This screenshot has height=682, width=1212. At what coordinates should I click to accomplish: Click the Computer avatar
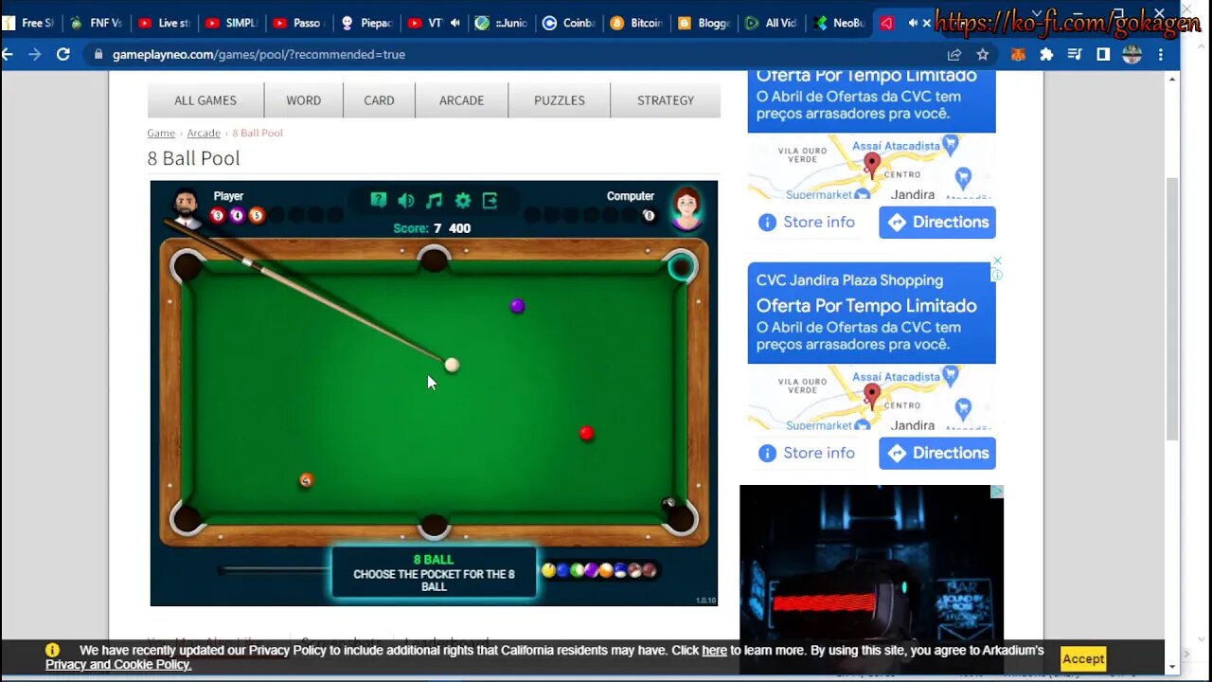pos(686,207)
